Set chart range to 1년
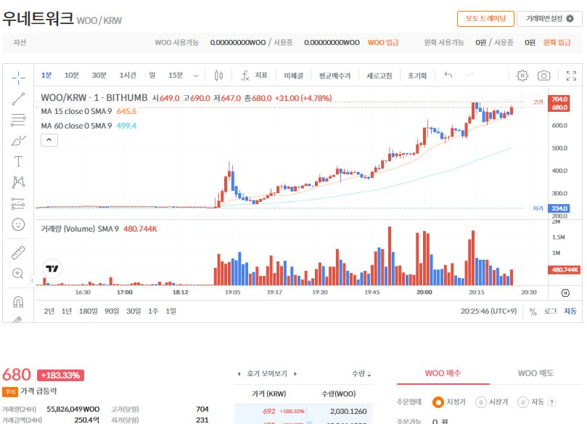 coord(67,311)
